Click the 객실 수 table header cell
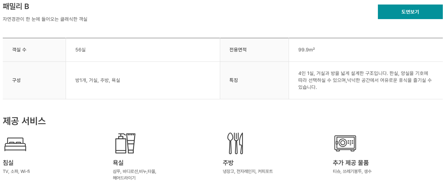The image size is (447, 183). click(19, 50)
